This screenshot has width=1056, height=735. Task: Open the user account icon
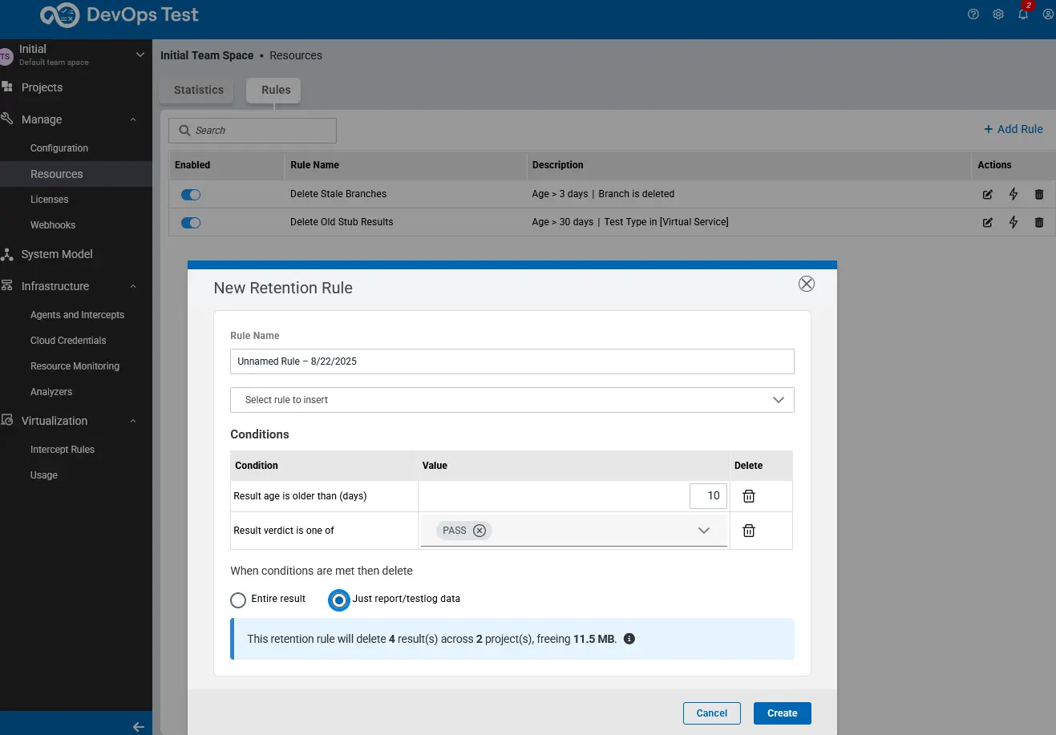1048,14
